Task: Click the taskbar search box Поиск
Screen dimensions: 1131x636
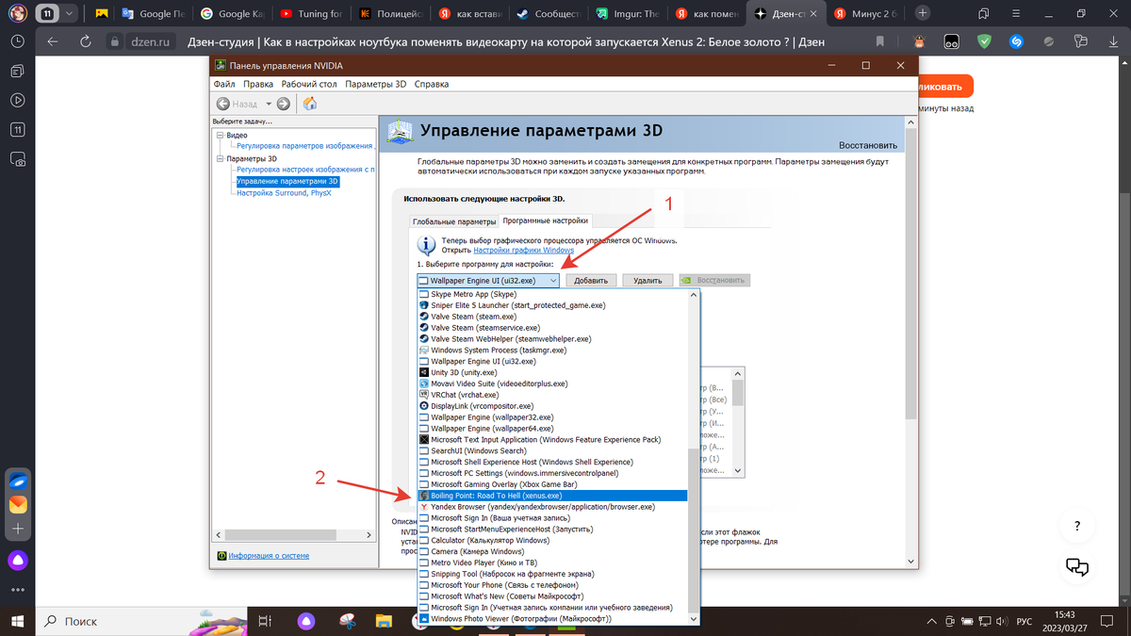Action: point(141,621)
